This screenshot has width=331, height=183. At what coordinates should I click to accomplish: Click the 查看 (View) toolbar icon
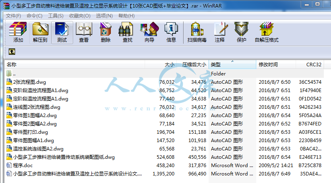coord(84,29)
